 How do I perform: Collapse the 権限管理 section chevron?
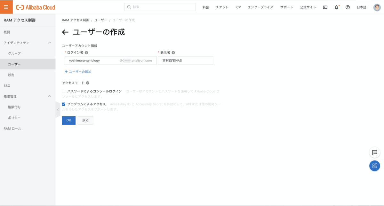[x=50, y=96]
